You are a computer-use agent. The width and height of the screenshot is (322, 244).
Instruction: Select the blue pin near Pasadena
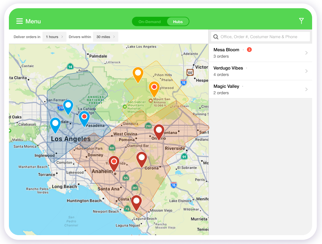pyautogui.click(x=84, y=117)
